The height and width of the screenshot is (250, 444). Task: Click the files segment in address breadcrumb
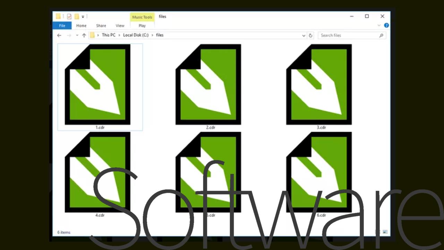(160, 35)
